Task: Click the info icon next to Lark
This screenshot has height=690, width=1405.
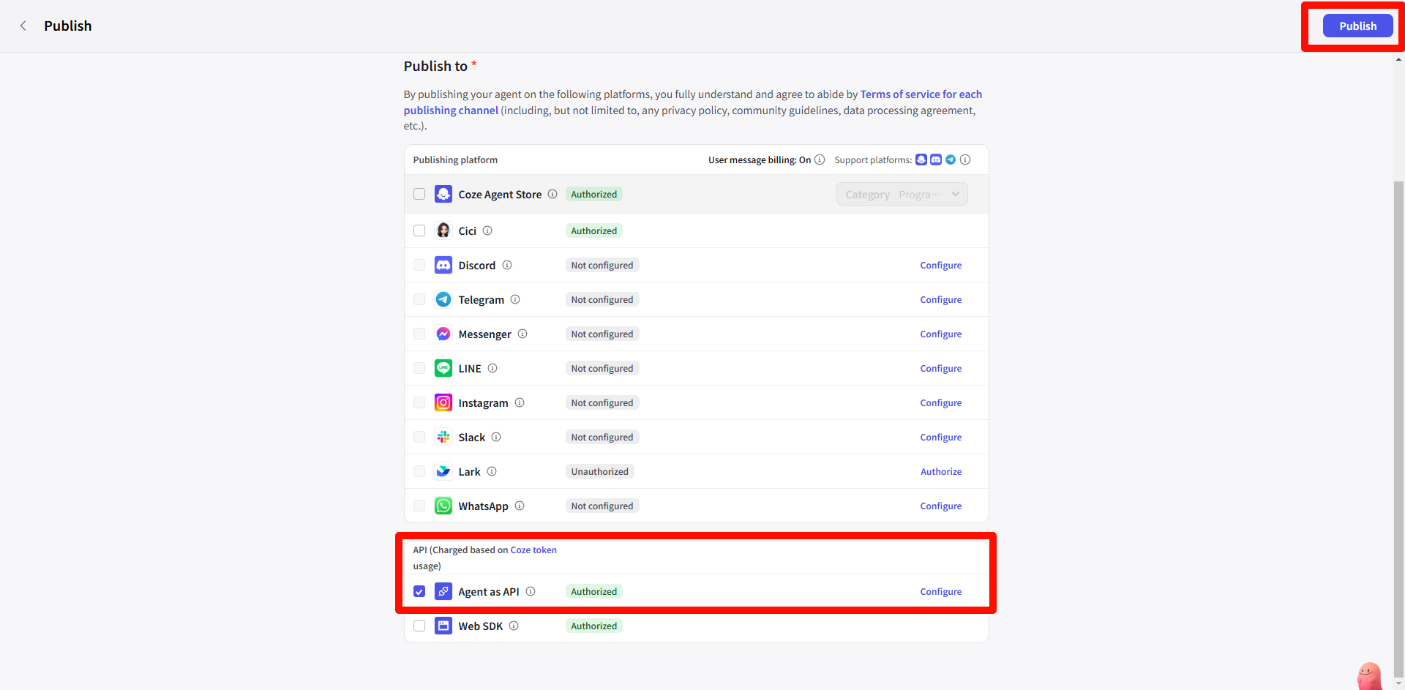Action: pyautogui.click(x=491, y=471)
